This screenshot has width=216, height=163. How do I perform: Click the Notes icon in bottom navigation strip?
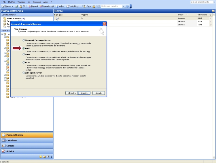click(41, 157)
